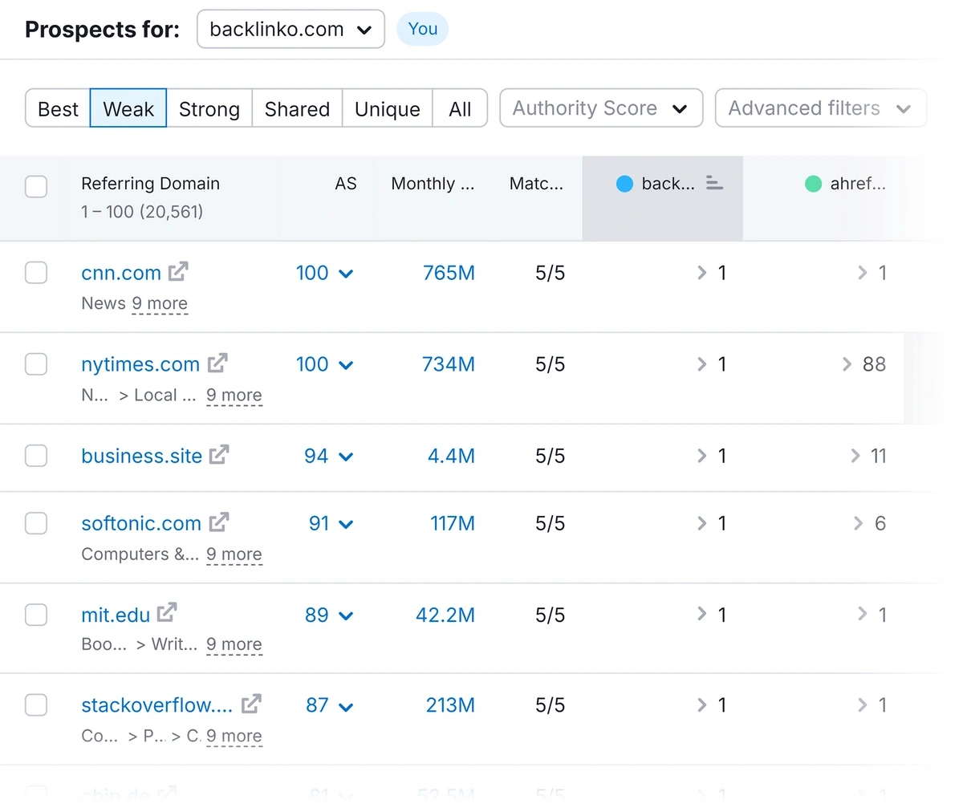Toggle the select-all checkbox in table header

[36, 186]
